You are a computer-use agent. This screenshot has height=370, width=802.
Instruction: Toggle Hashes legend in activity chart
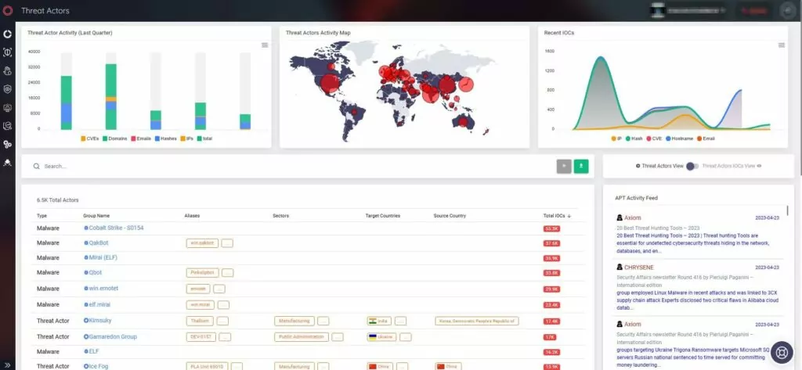tap(165, 138)
